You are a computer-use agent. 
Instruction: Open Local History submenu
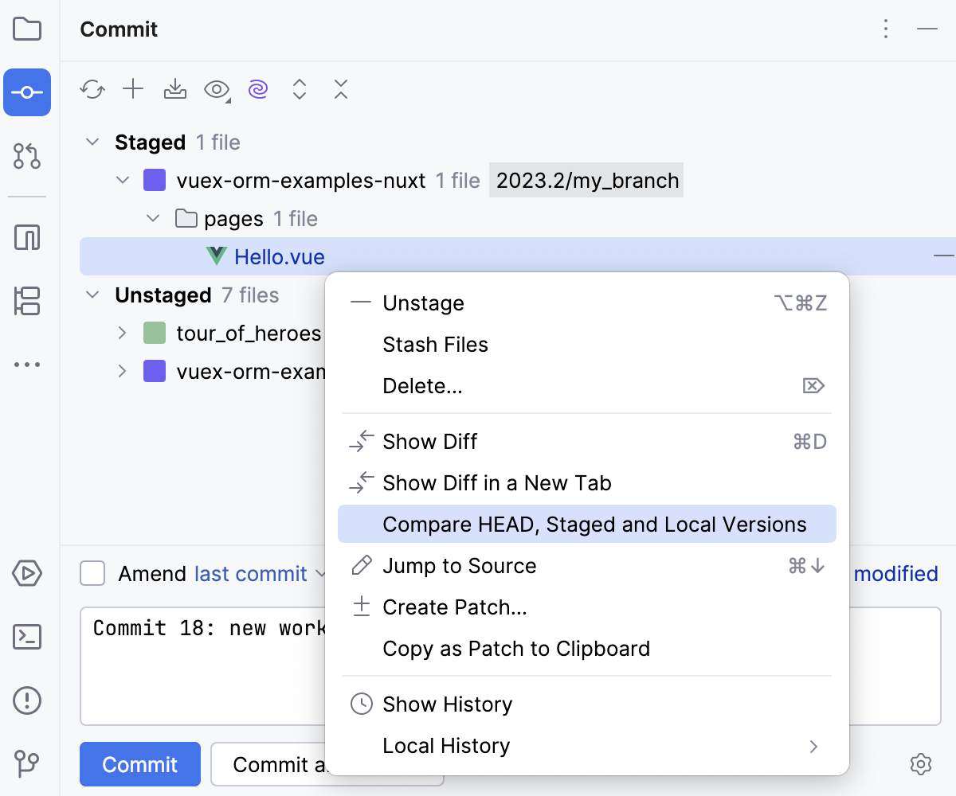(587, 746)
